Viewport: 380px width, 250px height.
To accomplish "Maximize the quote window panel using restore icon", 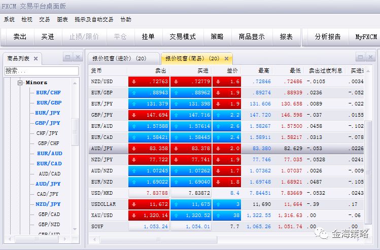I will [x=360, y=57].
